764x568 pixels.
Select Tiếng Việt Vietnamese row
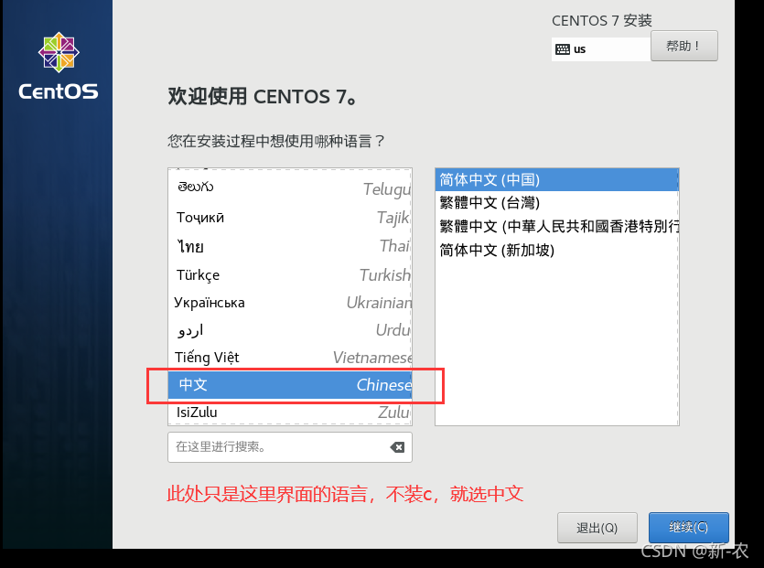(290, 358)
